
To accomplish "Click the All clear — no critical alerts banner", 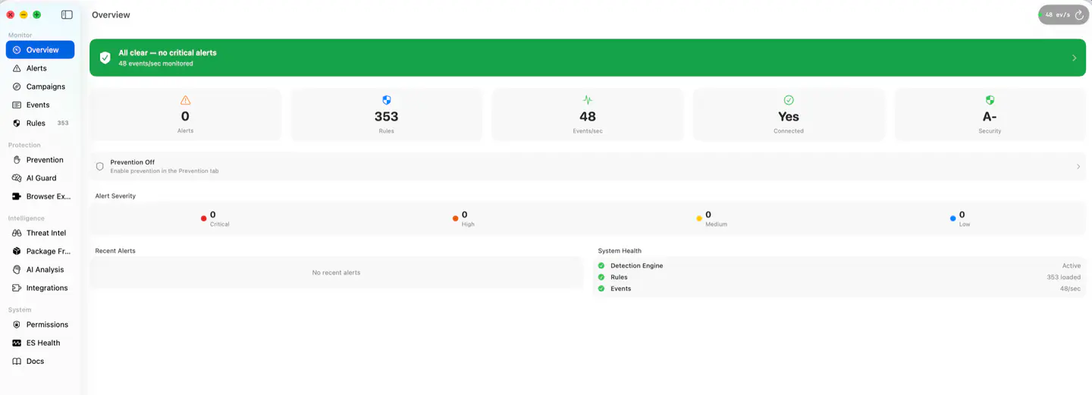I will coord(588,58).
